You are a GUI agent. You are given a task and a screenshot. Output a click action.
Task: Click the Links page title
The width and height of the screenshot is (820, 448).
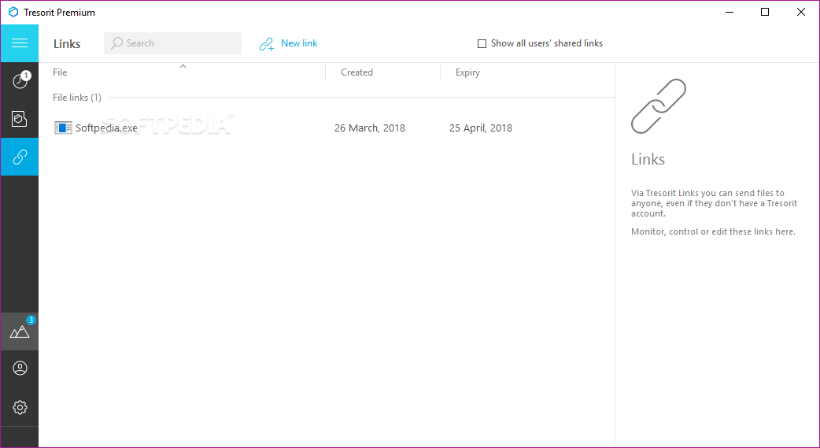click(67, 44)
